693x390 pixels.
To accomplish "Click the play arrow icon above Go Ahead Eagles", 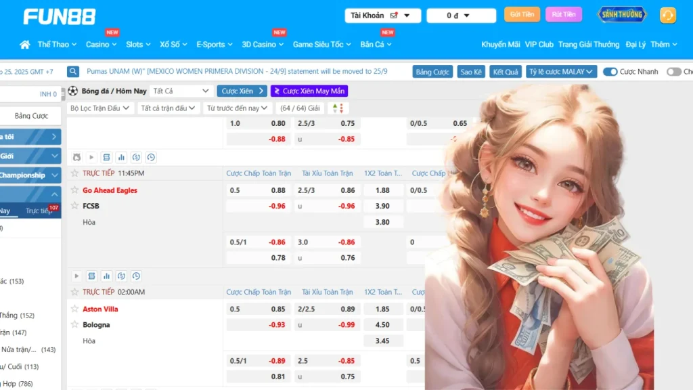I will 91,157.
